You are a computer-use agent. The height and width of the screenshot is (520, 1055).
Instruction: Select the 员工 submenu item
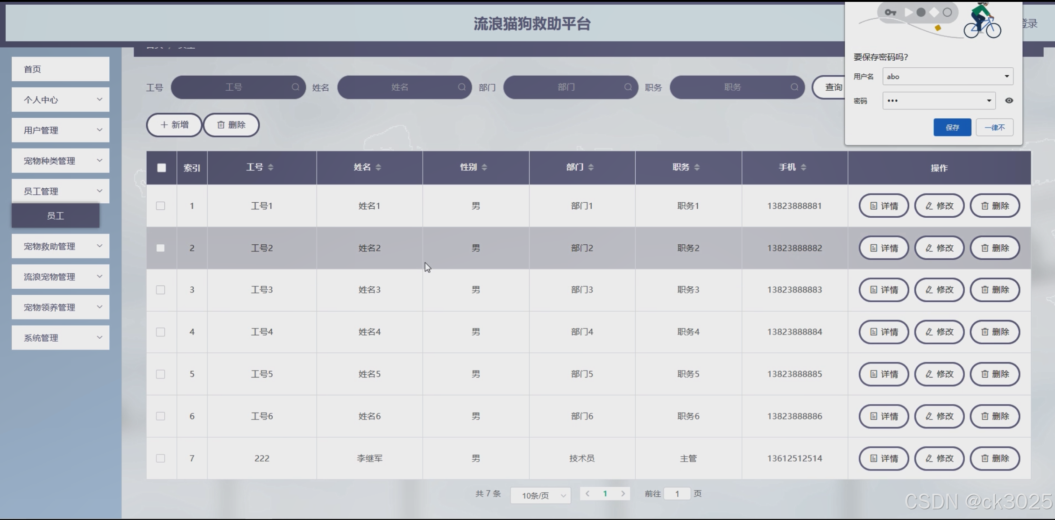click(56, 215)
